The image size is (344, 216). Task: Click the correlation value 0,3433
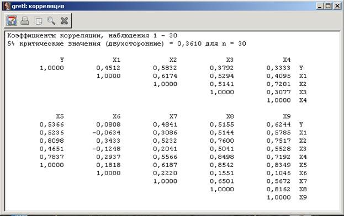coord(108,141)
